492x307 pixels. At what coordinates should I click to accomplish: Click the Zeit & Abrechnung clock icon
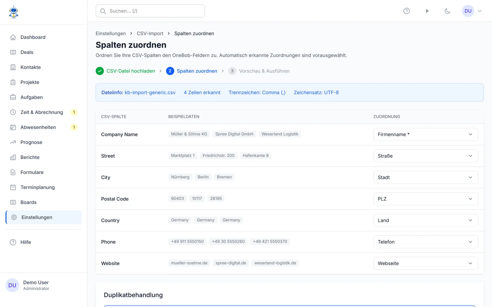13,112
